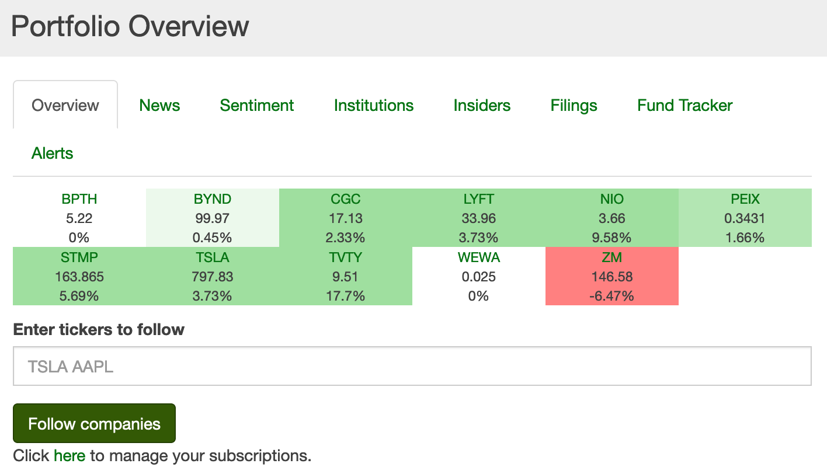Open the STMP ticker link

pyautogui.click(x=79, y=257)
